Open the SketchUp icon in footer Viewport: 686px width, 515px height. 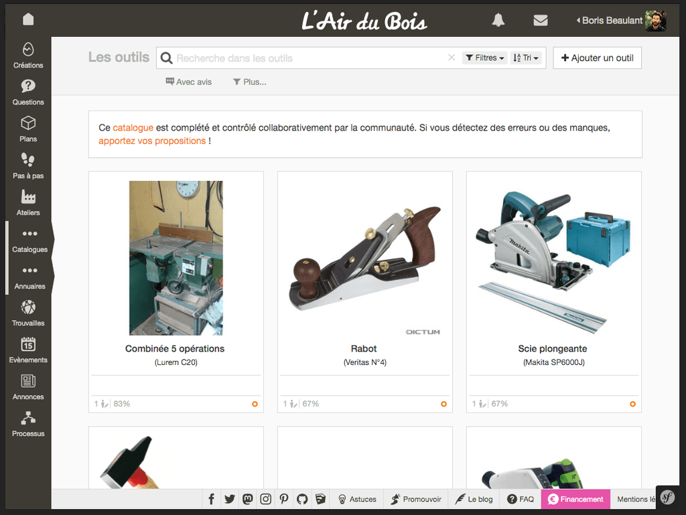coord(320,499)
